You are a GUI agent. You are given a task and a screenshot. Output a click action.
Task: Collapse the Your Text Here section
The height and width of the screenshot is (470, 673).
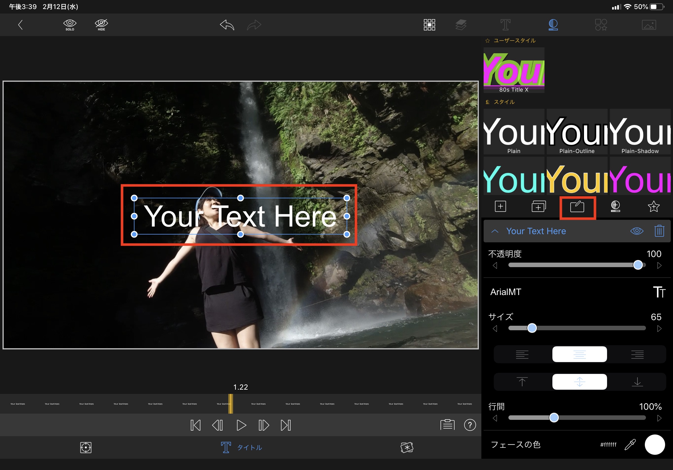(x=495, y=231)
